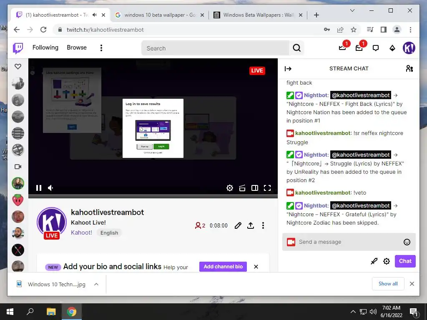Image resolution: width=427 pixels, height=320 pixels.
Task: Open the followed channels heart icon
Action: (18, 66)
